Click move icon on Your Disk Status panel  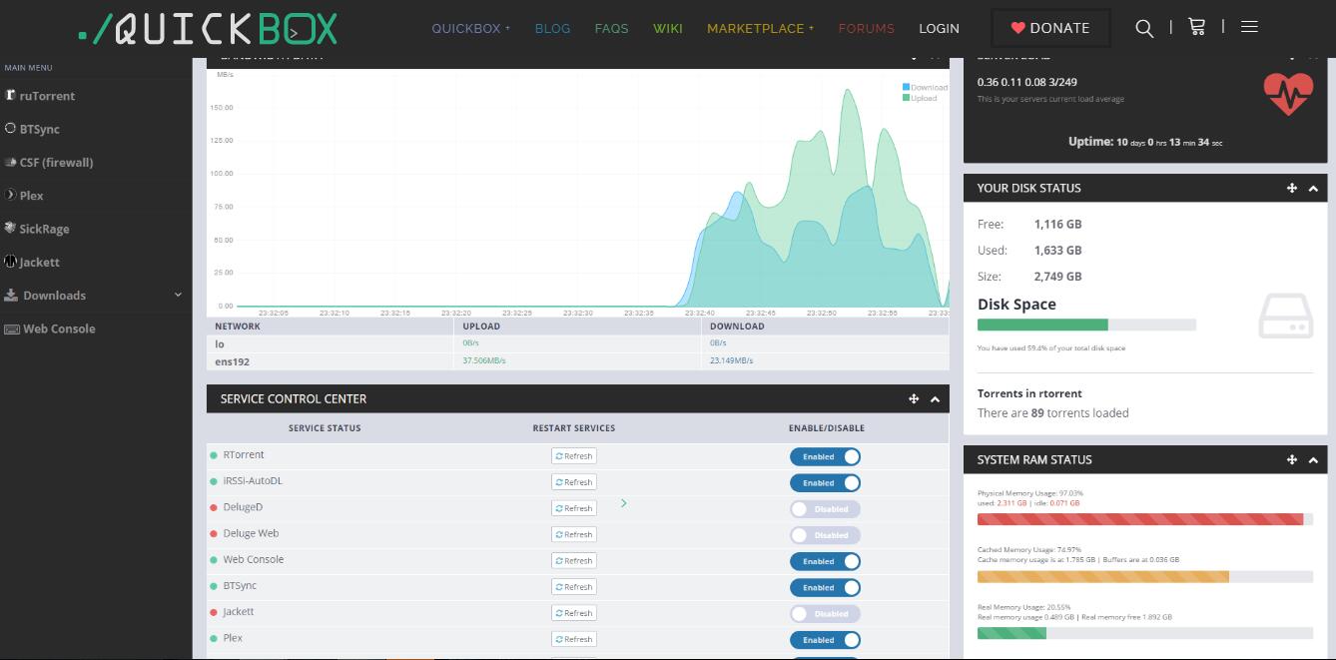click(x=1291, y=188)
